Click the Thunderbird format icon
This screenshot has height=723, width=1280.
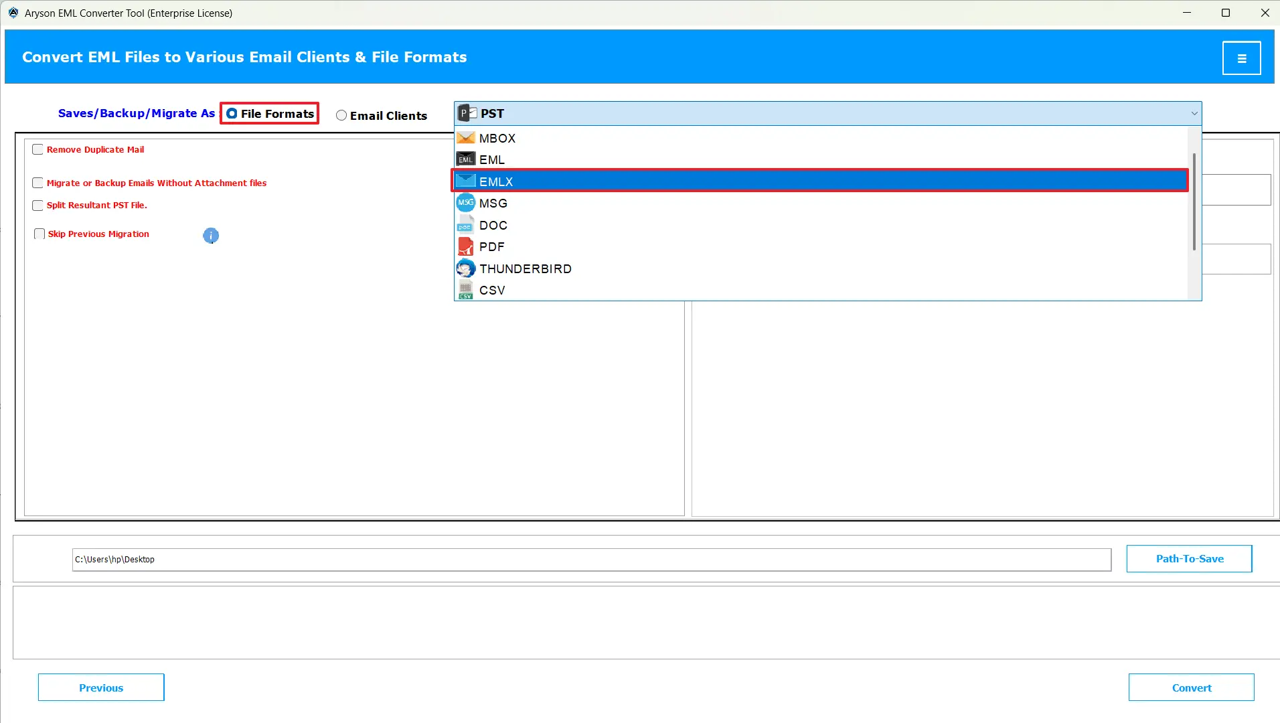coord(466,268)
